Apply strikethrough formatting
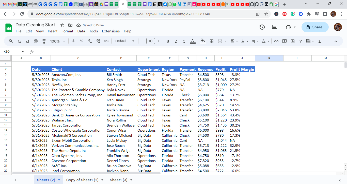Screen dimensions: 347x184 click(184, 41)
